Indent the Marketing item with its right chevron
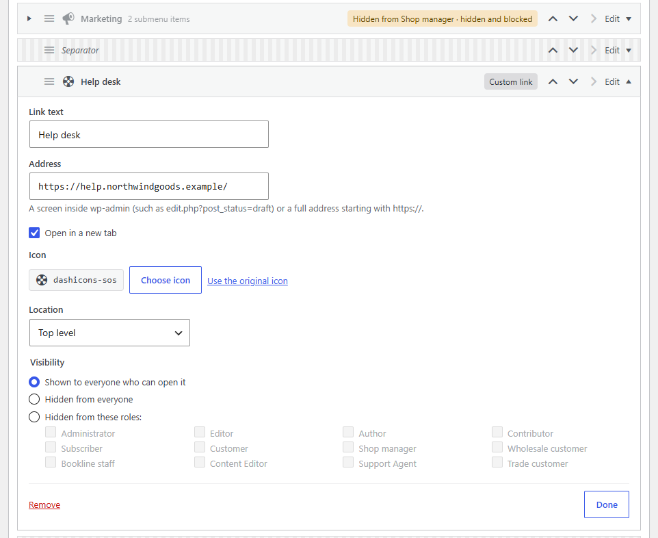The width and height of the screenshot is (658, 538). 594,18
